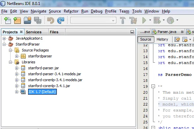Image resolution: width=194 pixels, height=129 pixels.
Task: Select the stanfordparser package
Action: pyautogui.click(x=40, y=56)
